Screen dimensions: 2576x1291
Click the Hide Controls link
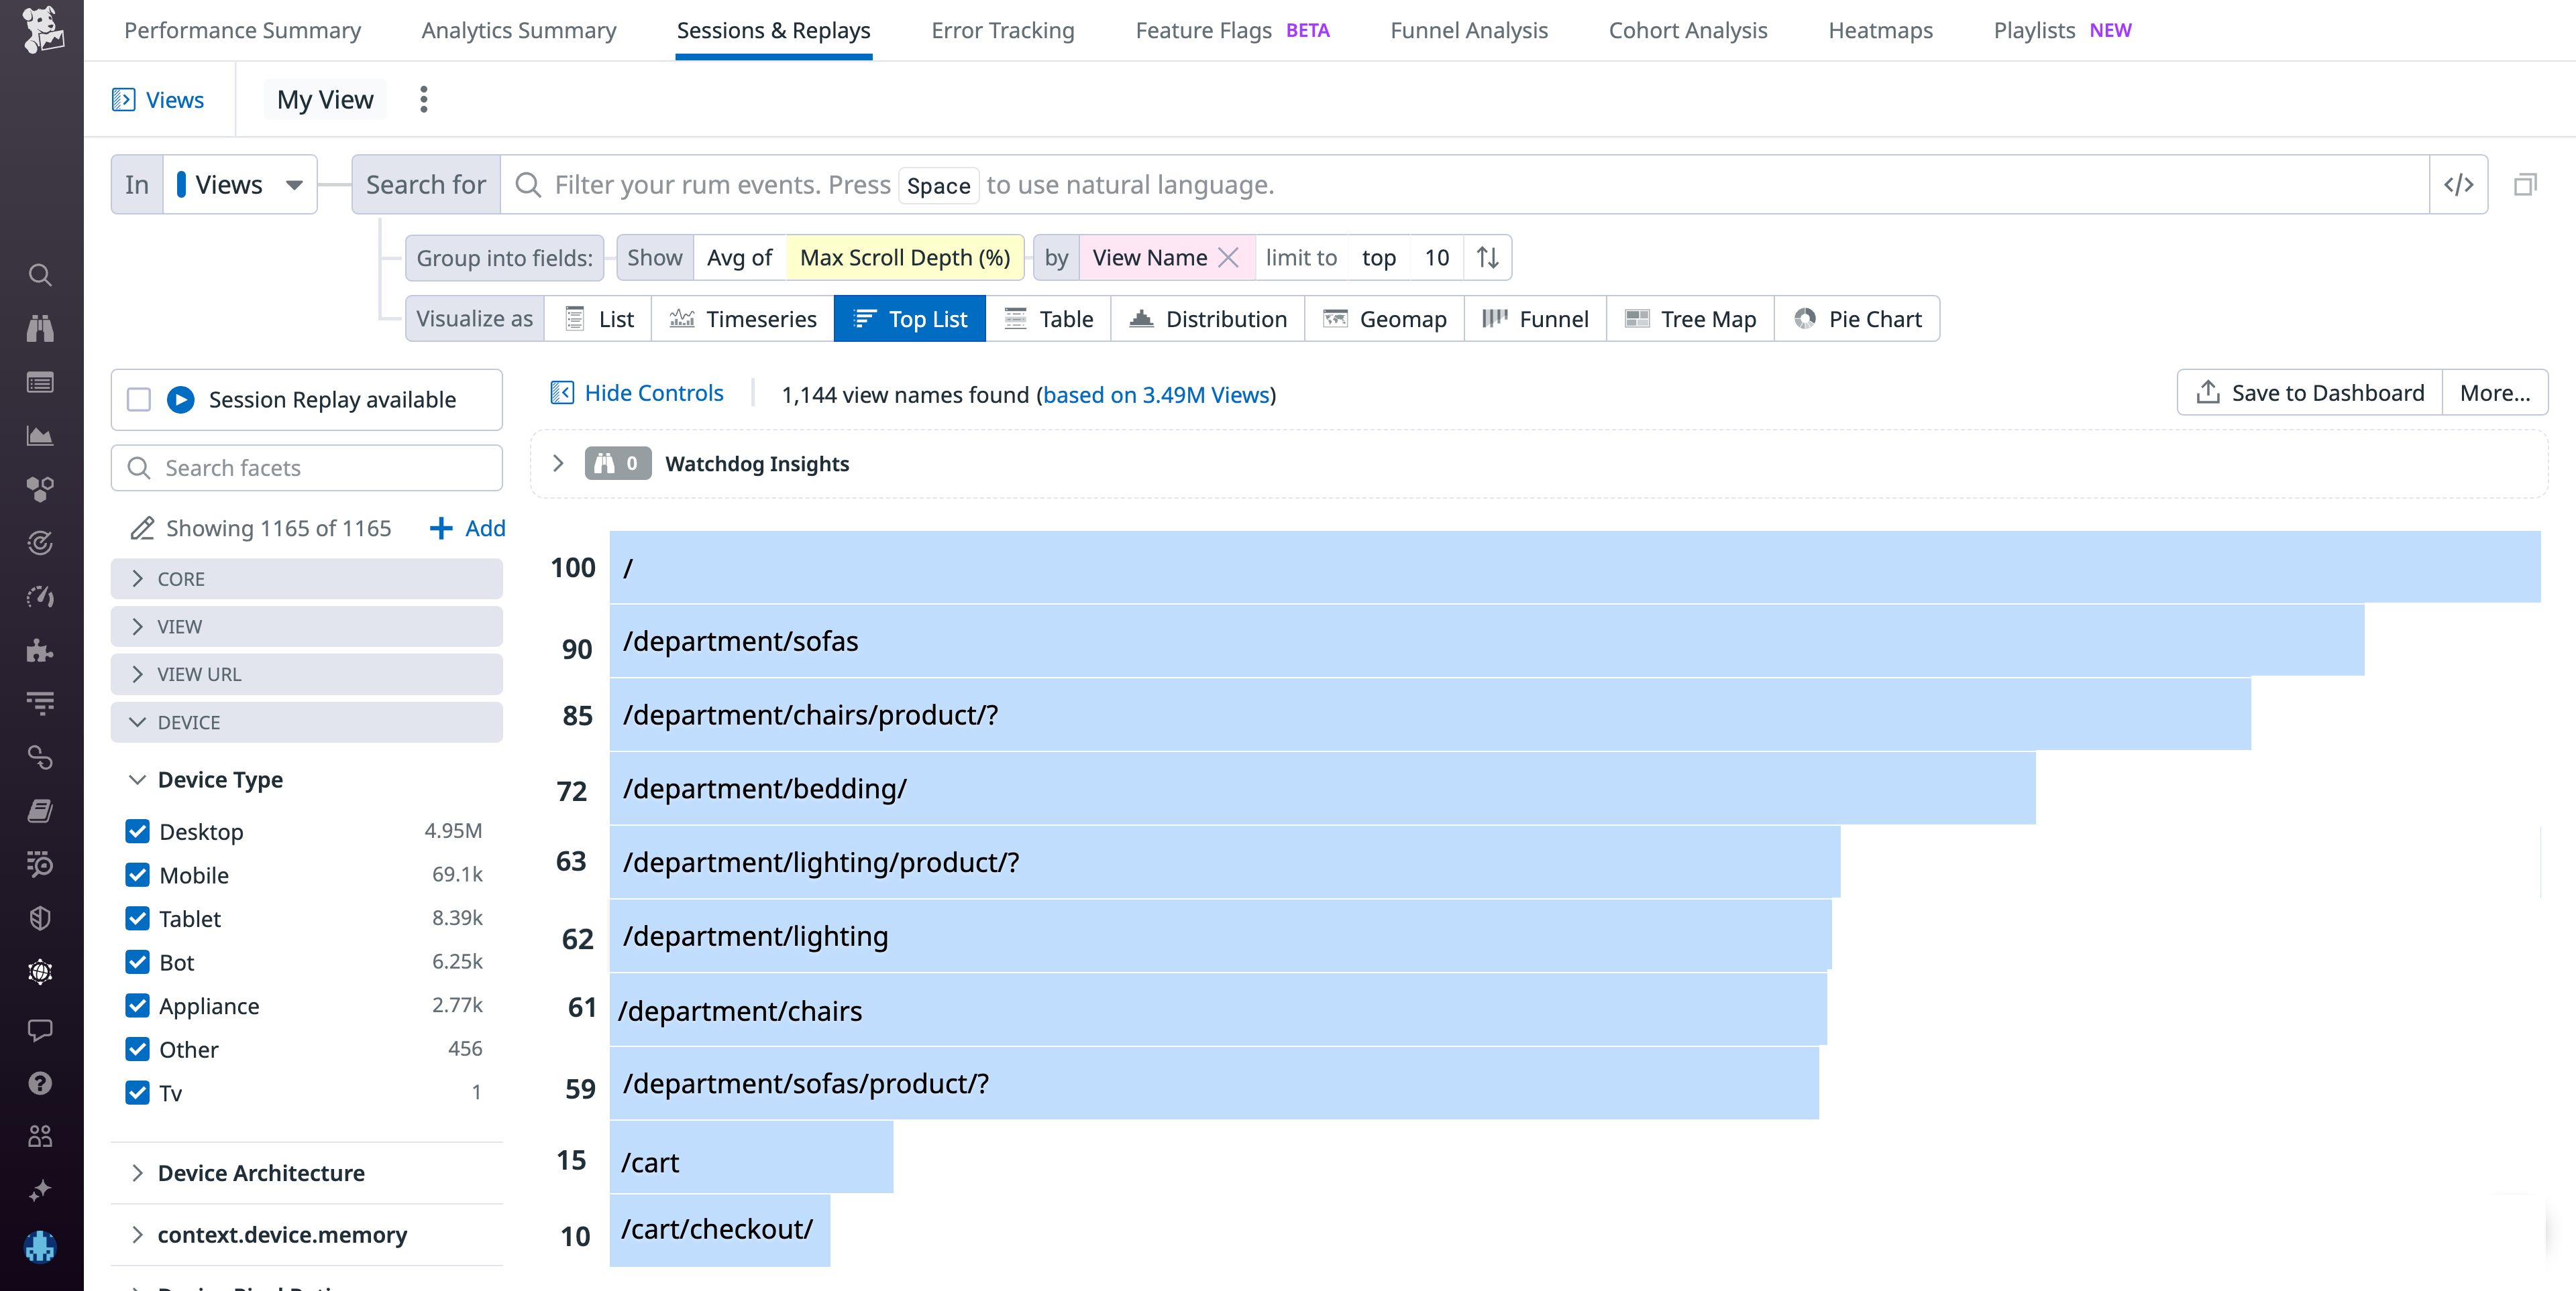click(x=653, y=393)
